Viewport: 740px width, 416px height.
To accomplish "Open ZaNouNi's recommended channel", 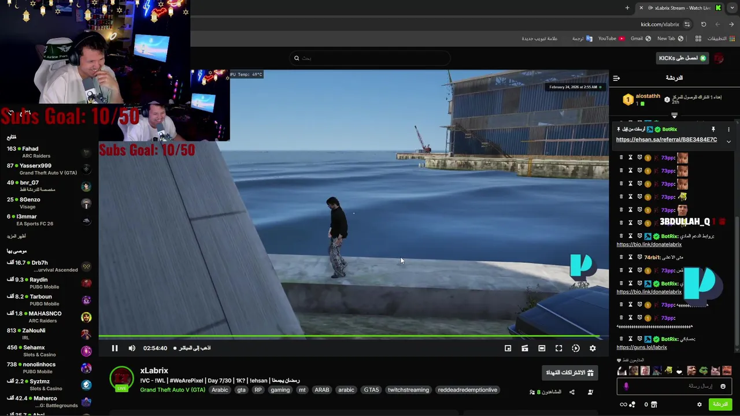I will 49,333.
